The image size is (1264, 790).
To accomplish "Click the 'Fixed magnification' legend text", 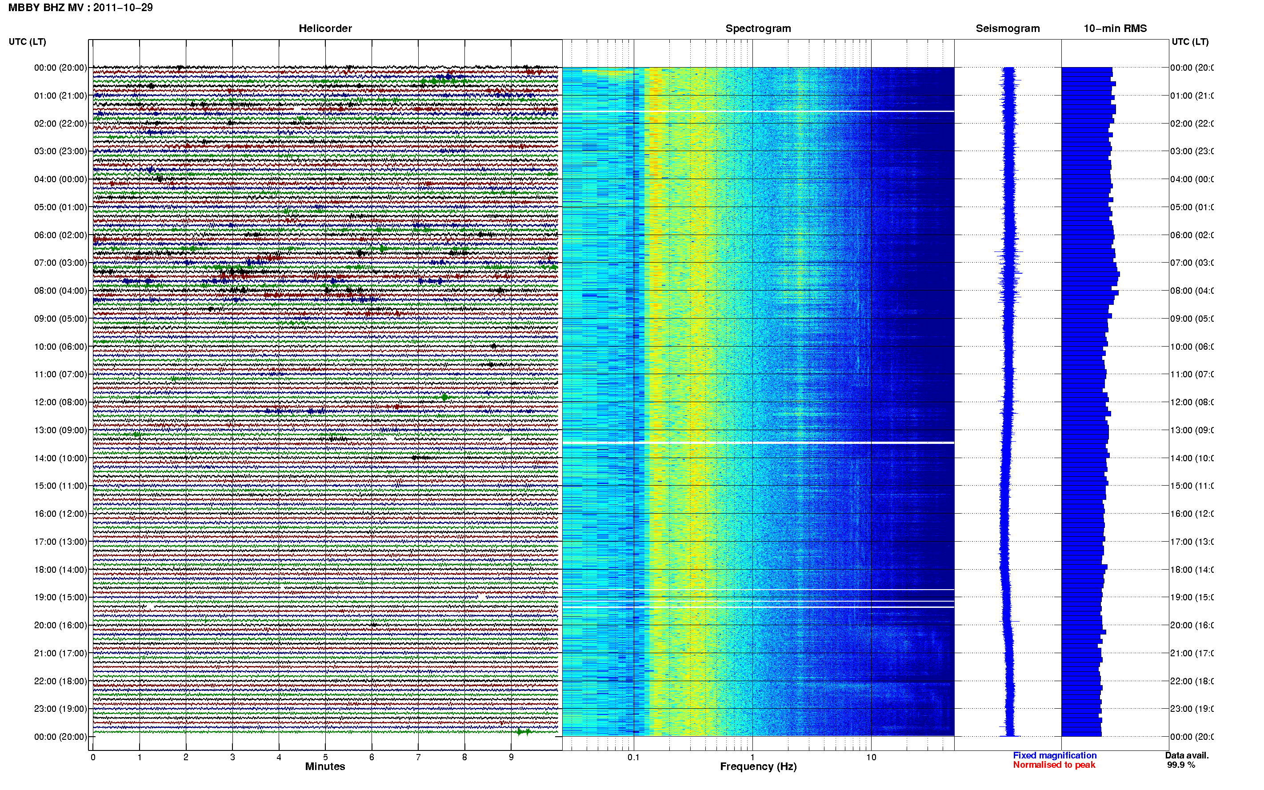I will (1055, 755).
